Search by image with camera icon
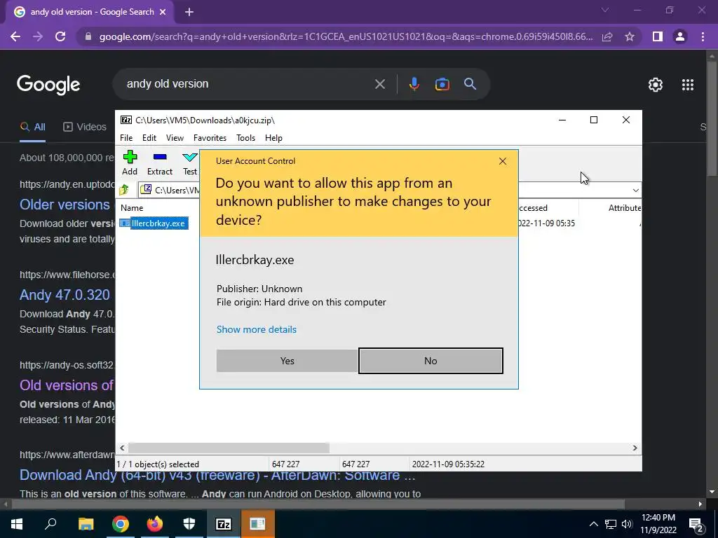 [442, 84]
